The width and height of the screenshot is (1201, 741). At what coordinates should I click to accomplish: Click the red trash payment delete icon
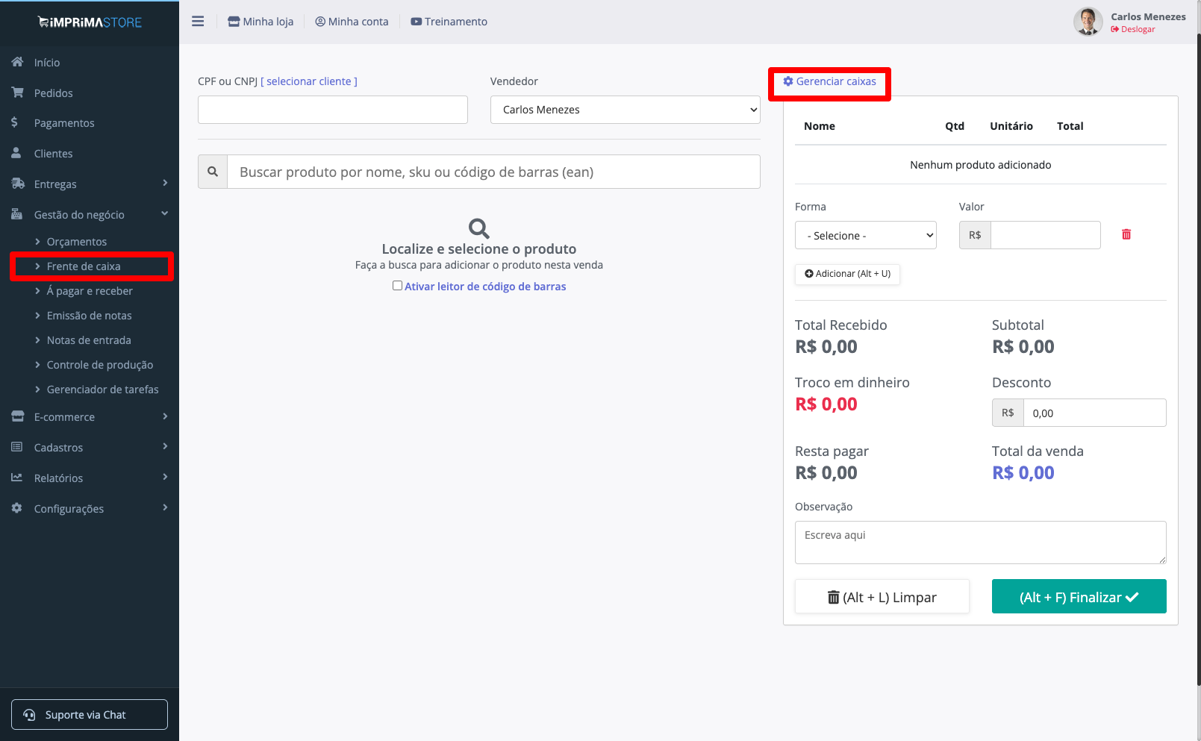click(1126, 234)
